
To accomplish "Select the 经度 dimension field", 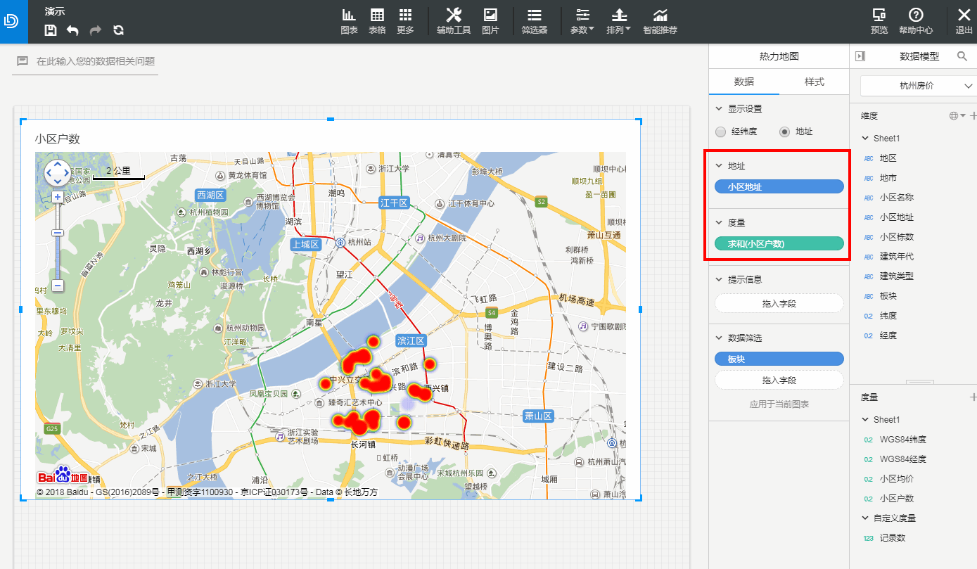I will click(x=888, y=335).
